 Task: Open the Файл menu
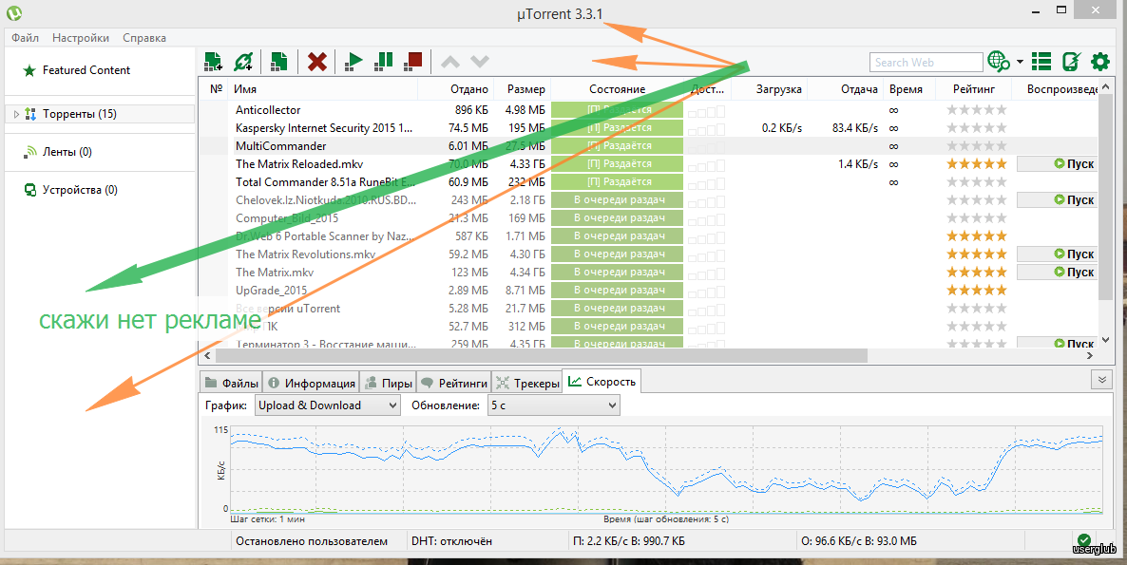pos(25,38)
